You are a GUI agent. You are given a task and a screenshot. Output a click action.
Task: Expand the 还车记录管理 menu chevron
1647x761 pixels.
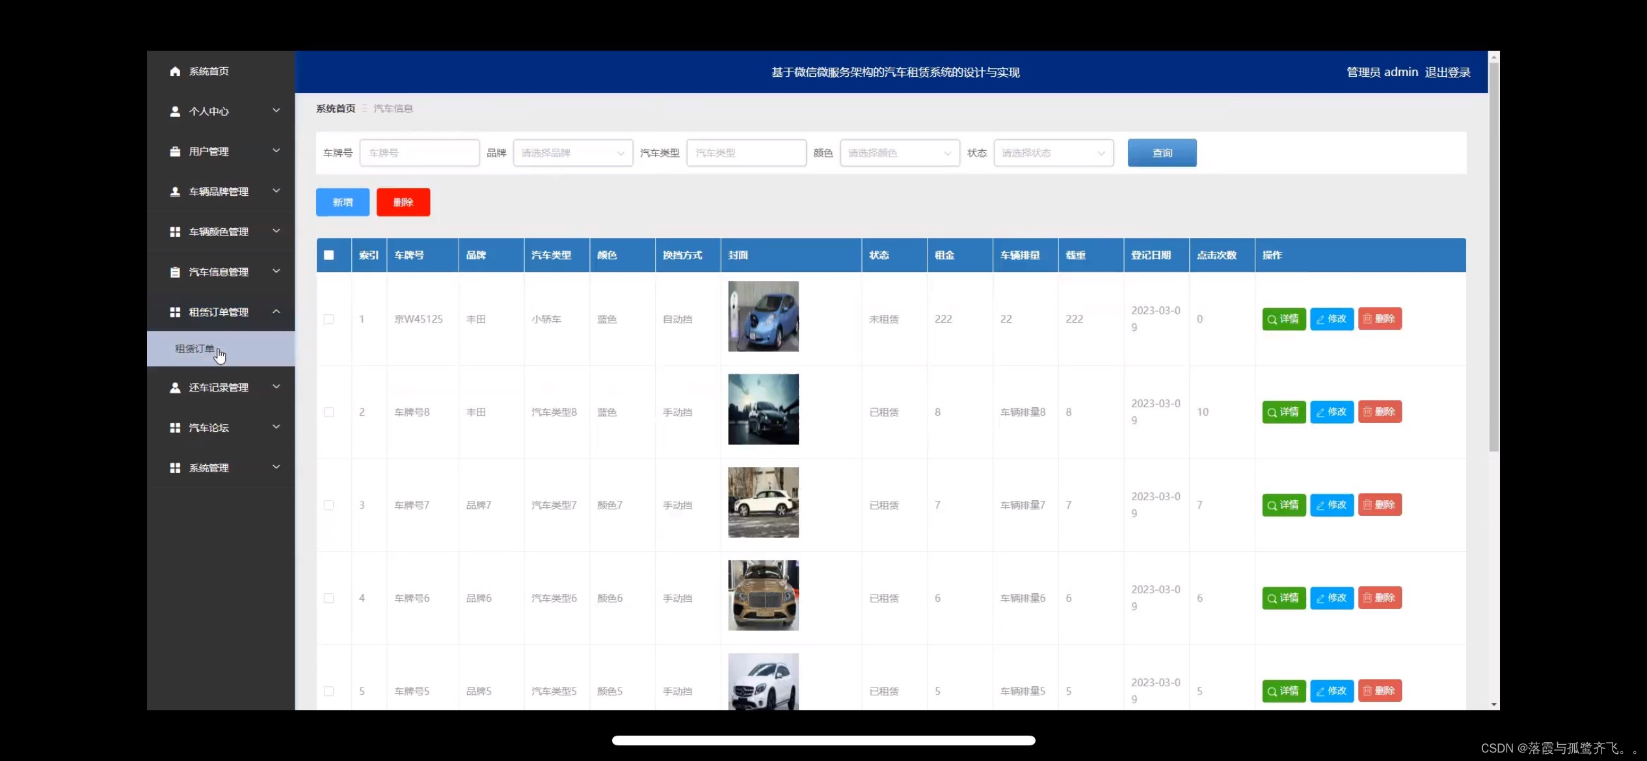(276, 386)
